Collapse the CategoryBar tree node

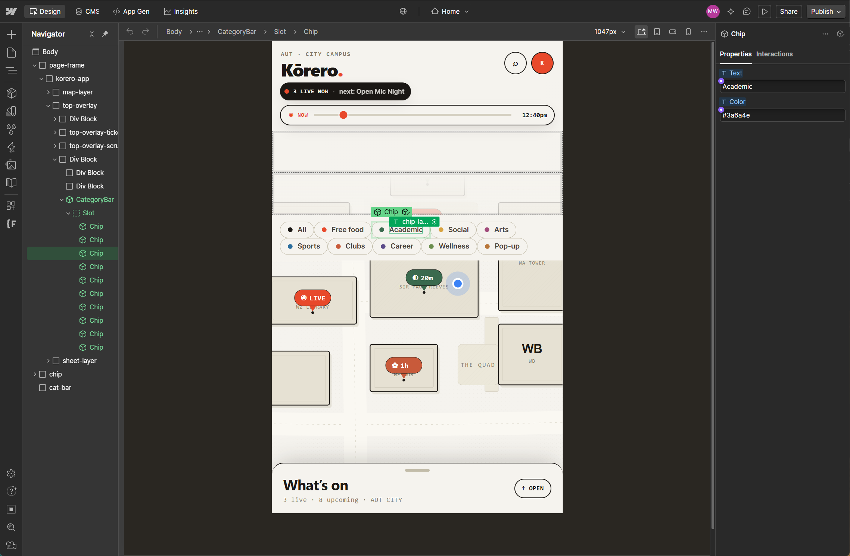[x=62, y=200]
